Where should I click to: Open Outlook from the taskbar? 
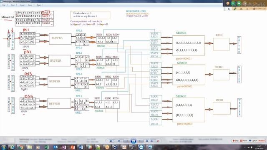55,147
